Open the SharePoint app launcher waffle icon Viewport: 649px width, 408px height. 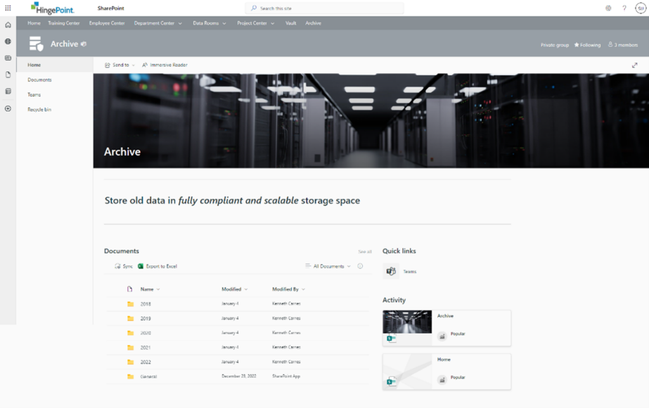tap(6, 8)
